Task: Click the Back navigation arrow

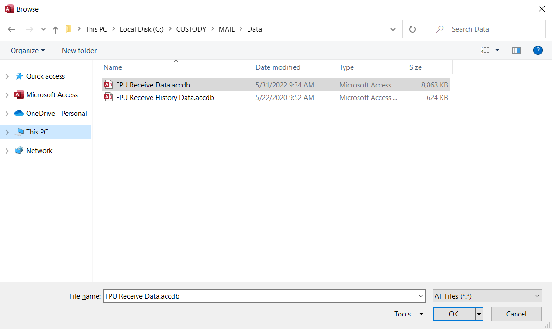Action: 12,29
